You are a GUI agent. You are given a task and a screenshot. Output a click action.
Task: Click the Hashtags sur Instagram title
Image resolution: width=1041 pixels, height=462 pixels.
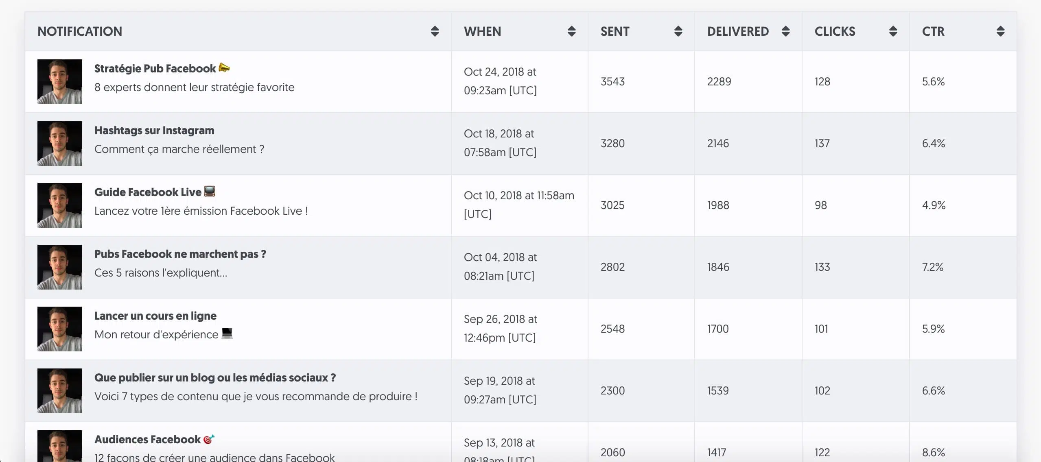click(154, 131)
